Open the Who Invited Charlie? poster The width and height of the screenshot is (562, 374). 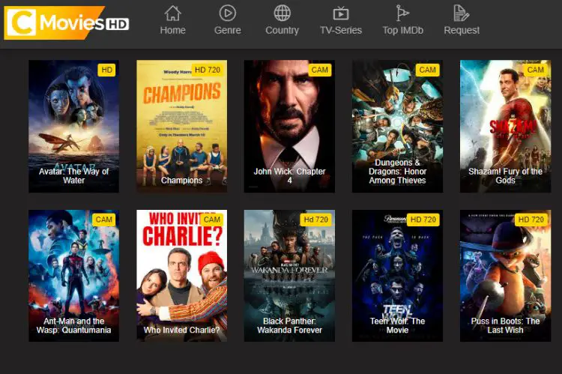coord(182,275)
